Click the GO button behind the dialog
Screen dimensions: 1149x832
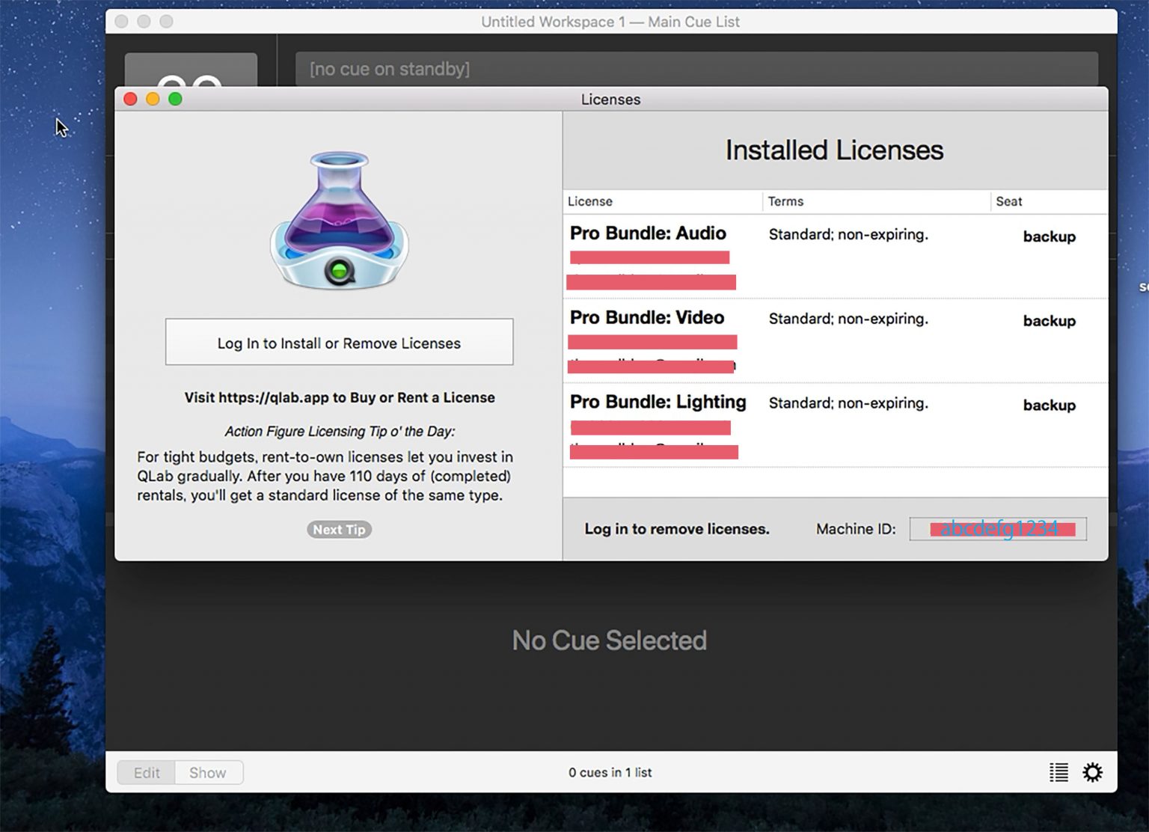click(191, 70)
